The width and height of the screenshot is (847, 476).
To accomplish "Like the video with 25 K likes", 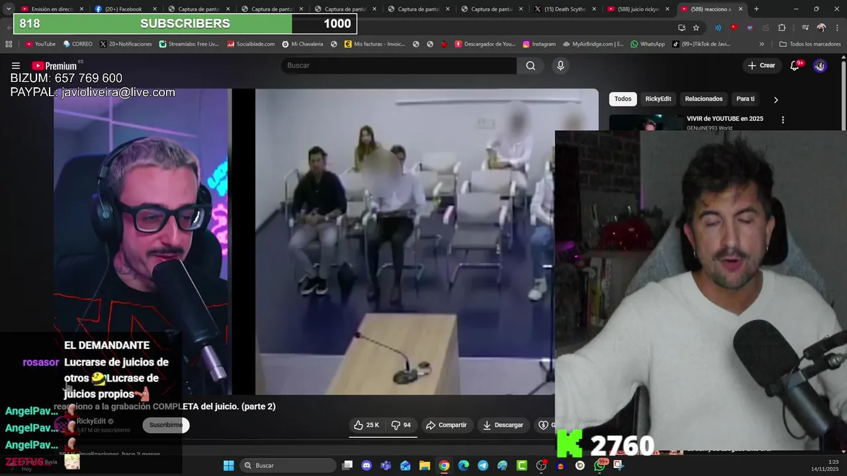I will click(x=366, y=425).
